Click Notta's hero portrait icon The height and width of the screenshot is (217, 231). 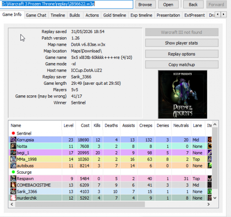coord(13,146)
